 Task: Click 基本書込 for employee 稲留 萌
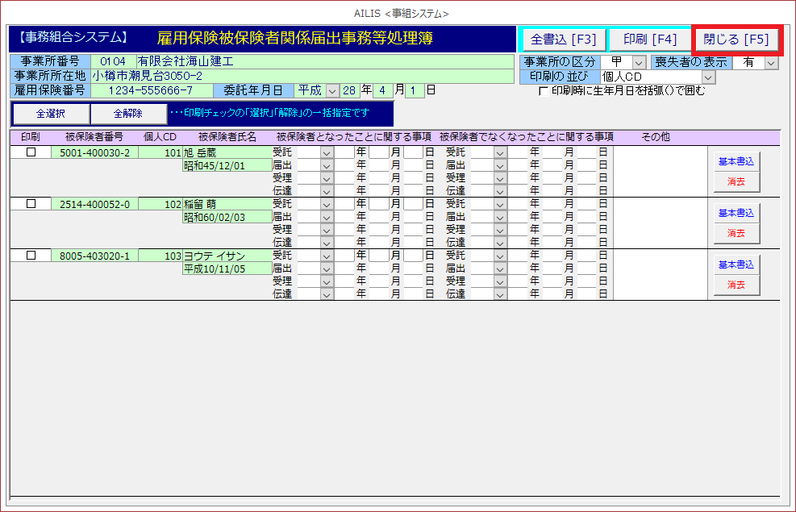[736, 213]
